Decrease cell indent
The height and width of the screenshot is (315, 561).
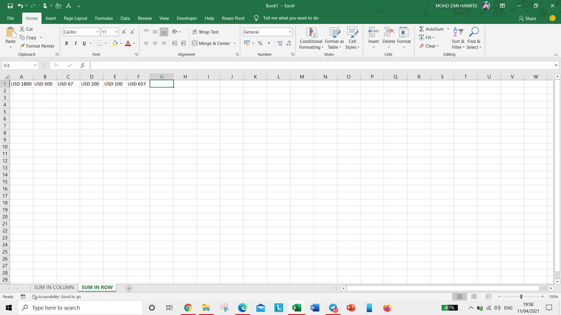[x=174, y=43]
